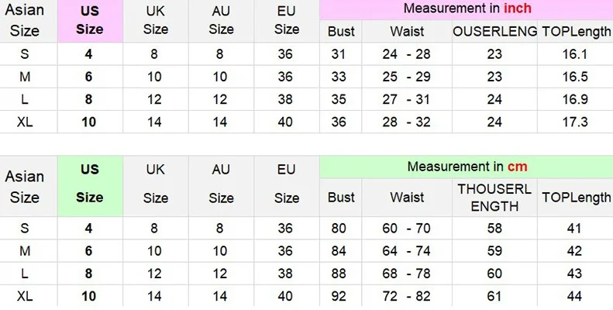The image size is (613, 310).
Task: Click the '64 - 74' waist cell
Action: click(x=407, y=250)
